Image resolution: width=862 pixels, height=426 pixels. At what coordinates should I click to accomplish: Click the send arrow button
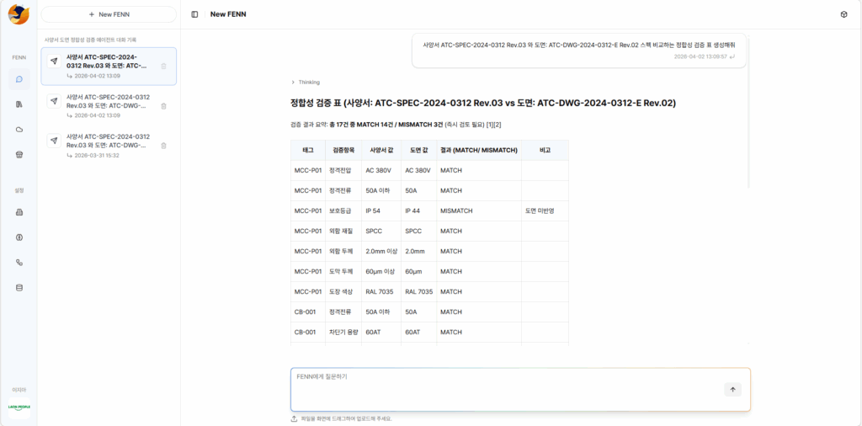tap(732, 389)
